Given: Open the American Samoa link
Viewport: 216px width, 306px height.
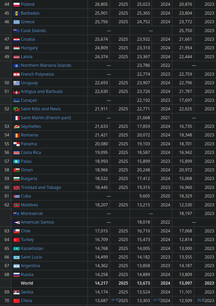Looking at the screenshot, I should [37, 222].
